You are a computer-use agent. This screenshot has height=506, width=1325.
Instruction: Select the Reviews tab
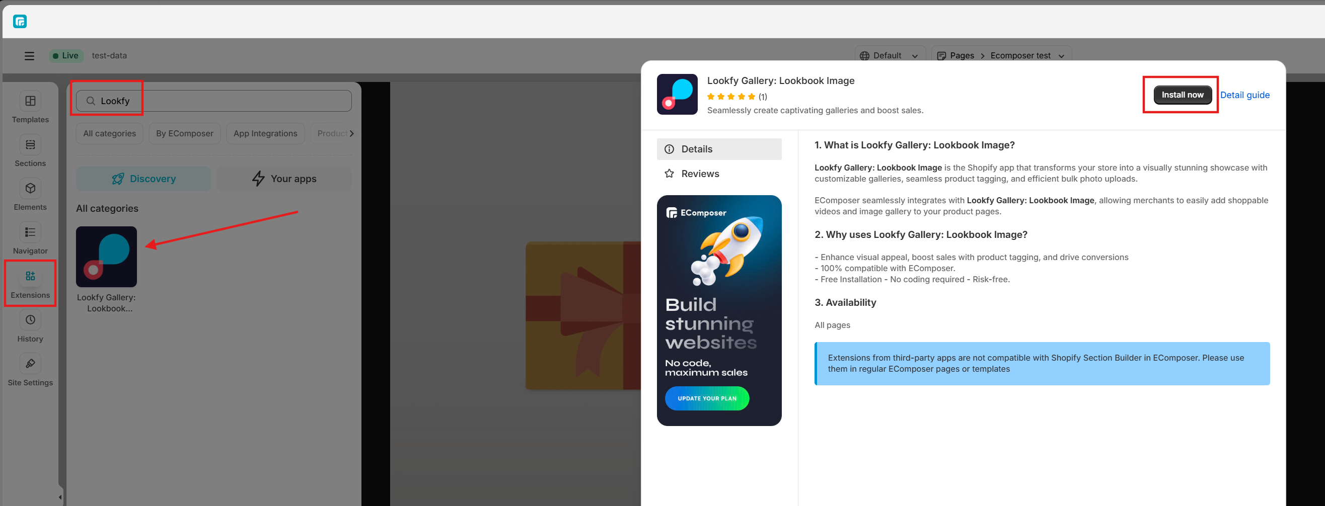pyautogui.click(x=719, y=174)
